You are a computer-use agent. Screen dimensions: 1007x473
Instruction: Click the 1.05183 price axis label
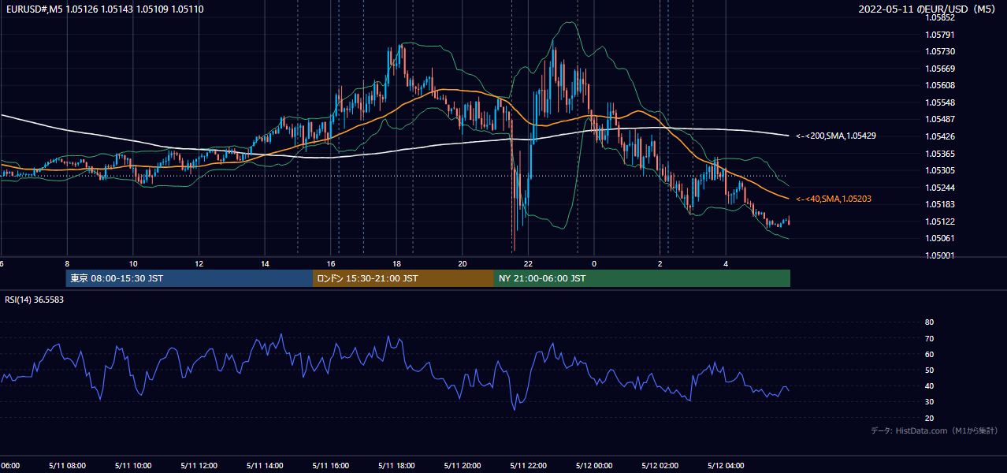click(940, 204)
